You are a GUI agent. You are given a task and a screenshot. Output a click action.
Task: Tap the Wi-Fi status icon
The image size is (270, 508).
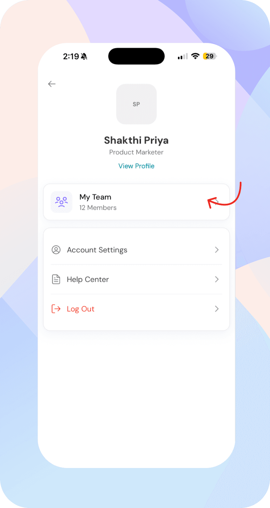(195, 56)
